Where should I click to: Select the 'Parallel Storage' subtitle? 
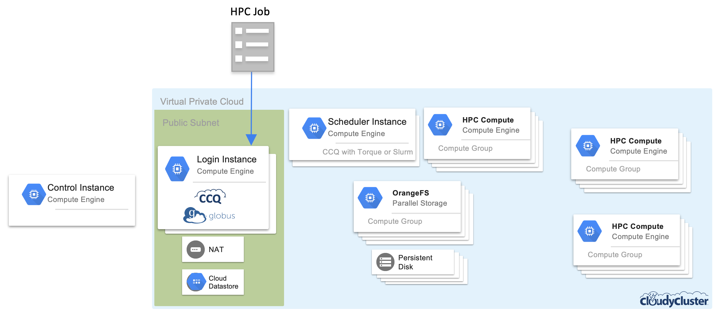(x=420, y=203)
